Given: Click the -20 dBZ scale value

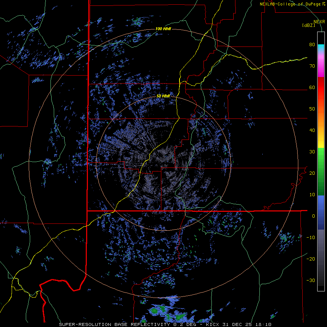Looking at the screenshot, I should [311, 259].
